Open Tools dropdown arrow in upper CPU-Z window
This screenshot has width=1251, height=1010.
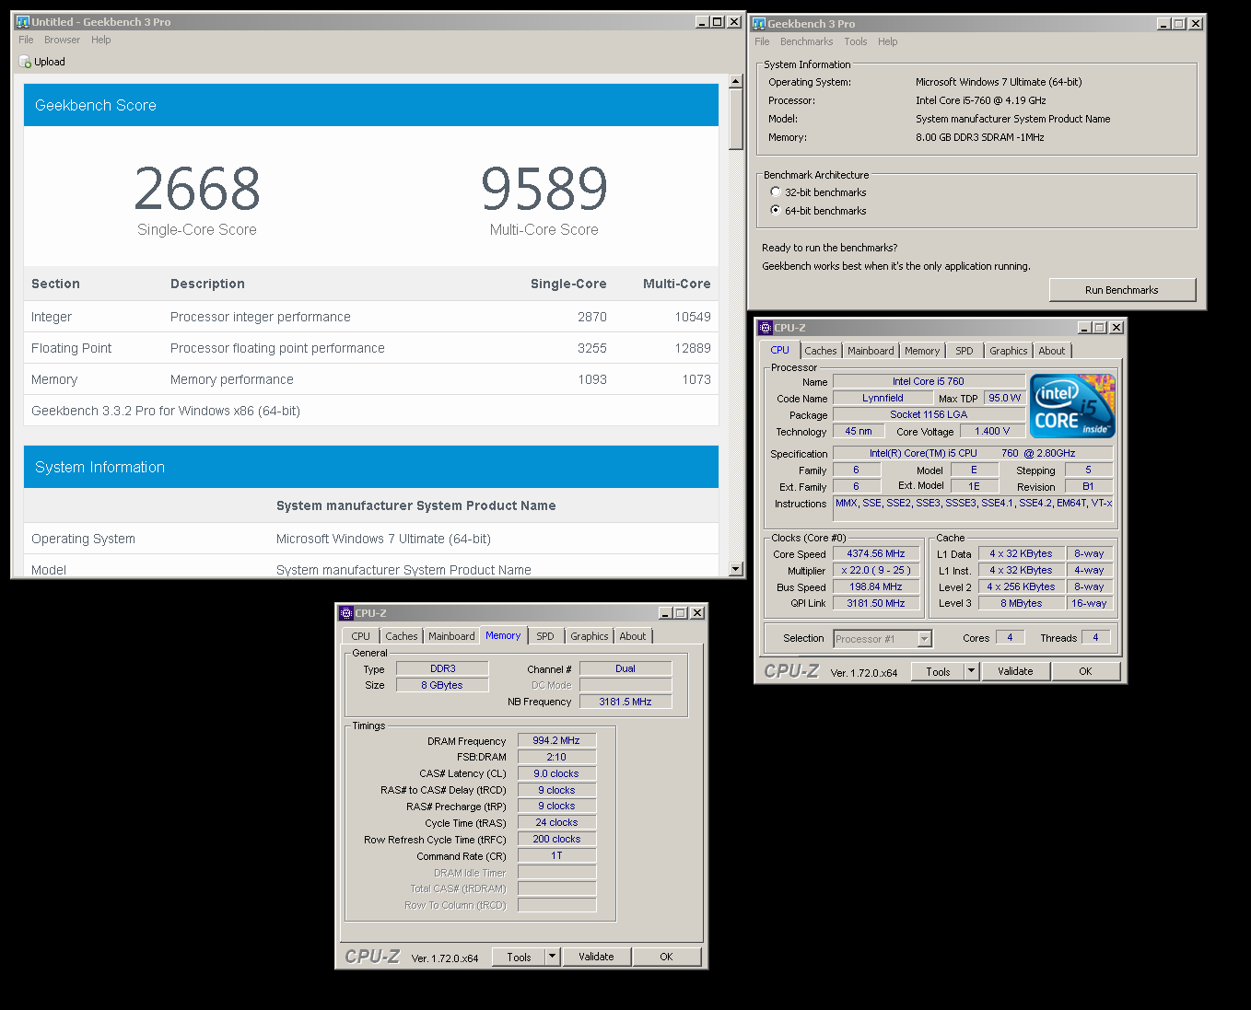click(971, 671)
